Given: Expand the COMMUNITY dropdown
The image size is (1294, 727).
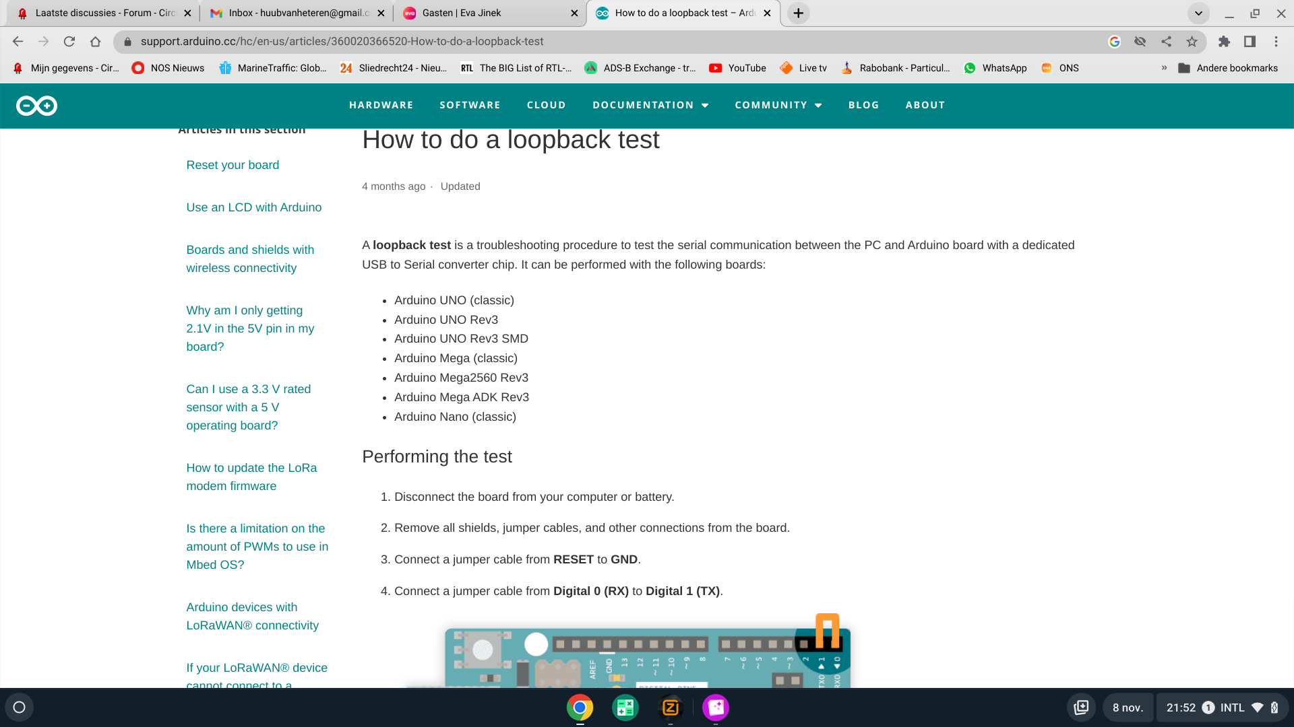Looking at the screenshot, I should pos(778,105).
